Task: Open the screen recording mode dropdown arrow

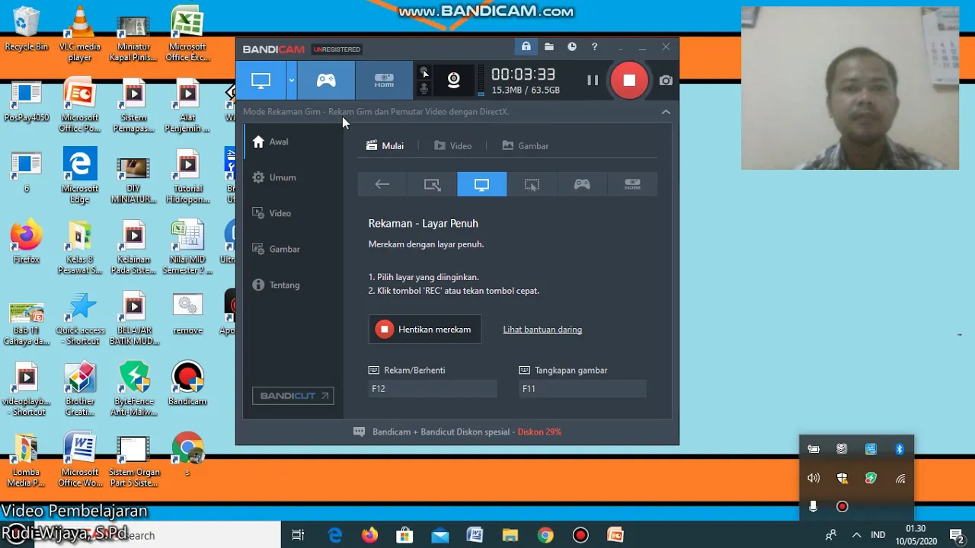Action: click(x=291, y=80)
